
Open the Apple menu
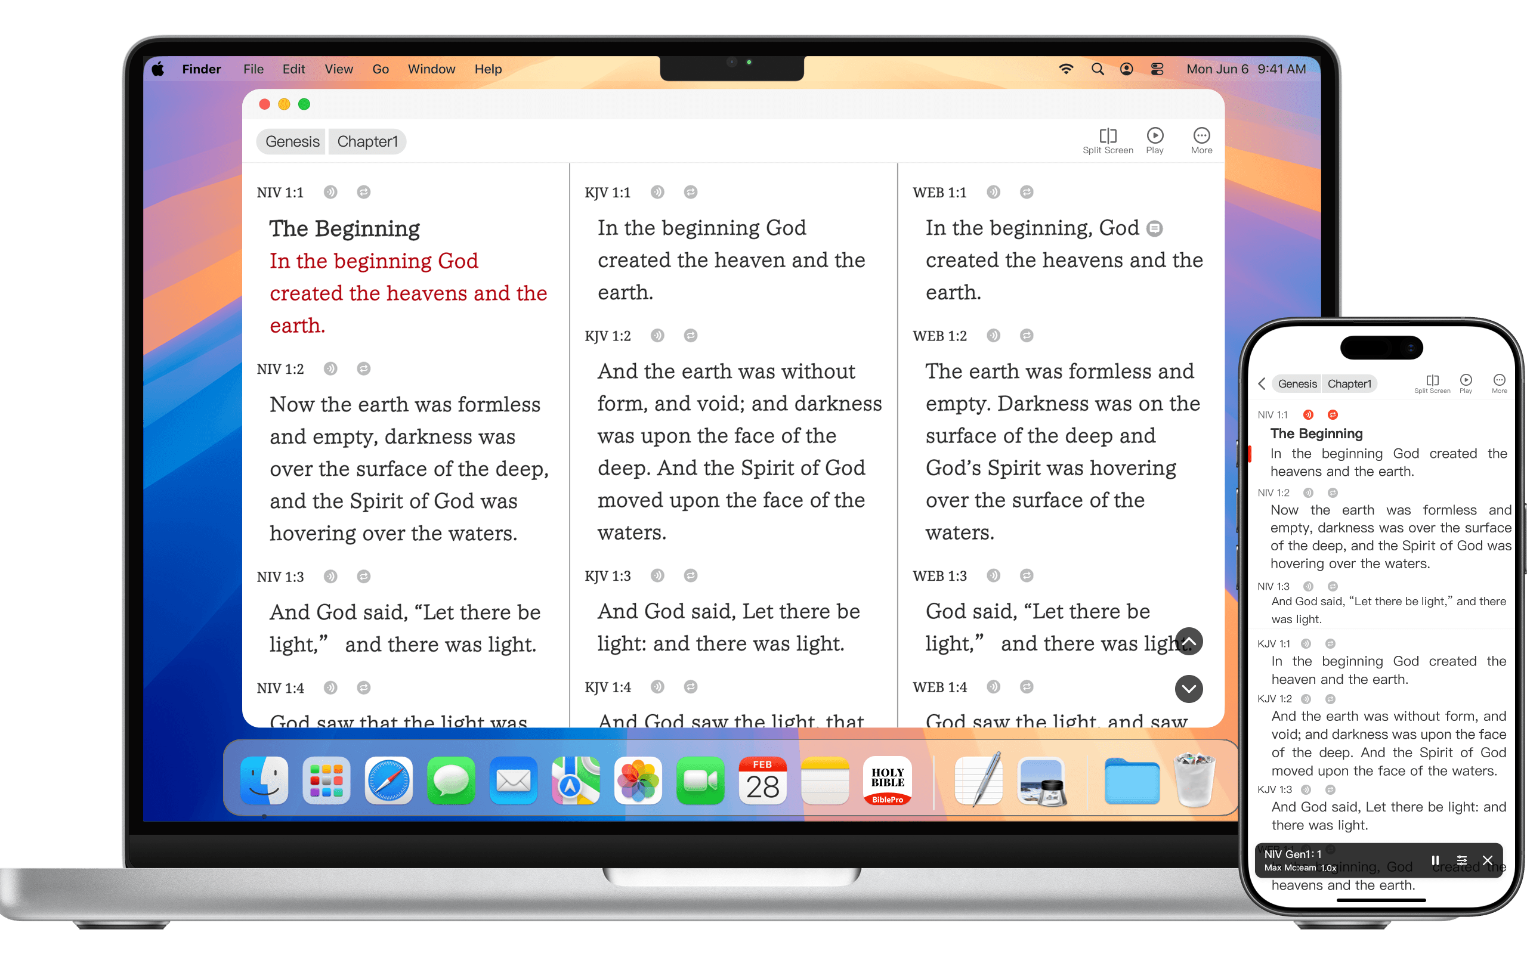pyautogui.click(x=159, y=69)
